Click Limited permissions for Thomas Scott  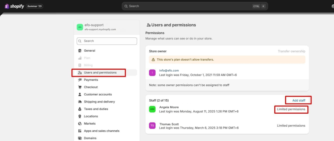point(291,126)
